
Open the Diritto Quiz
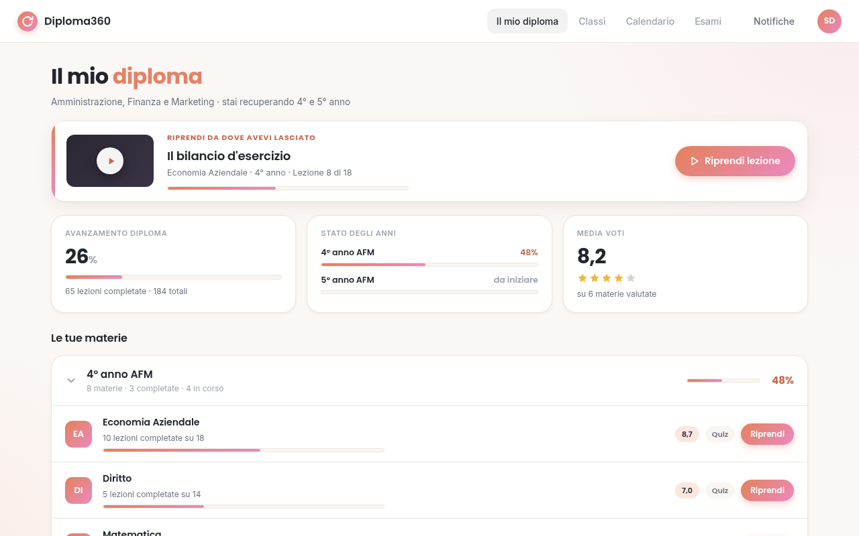(x=720, y=490)
